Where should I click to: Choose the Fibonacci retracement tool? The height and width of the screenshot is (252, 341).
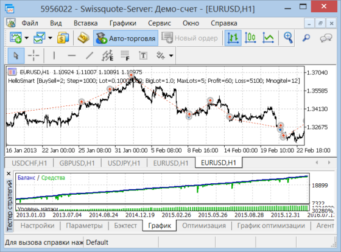125,55
